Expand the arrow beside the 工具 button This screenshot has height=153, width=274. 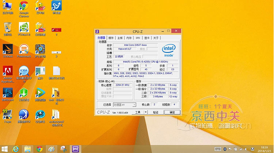click(x=145, y=112)
